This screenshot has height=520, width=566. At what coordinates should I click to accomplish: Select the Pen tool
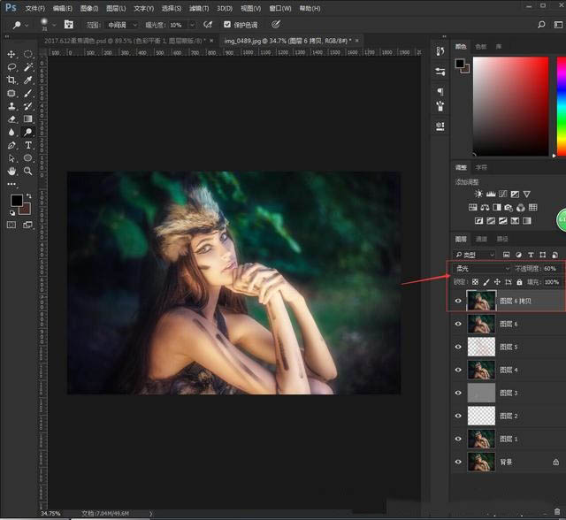11,145
